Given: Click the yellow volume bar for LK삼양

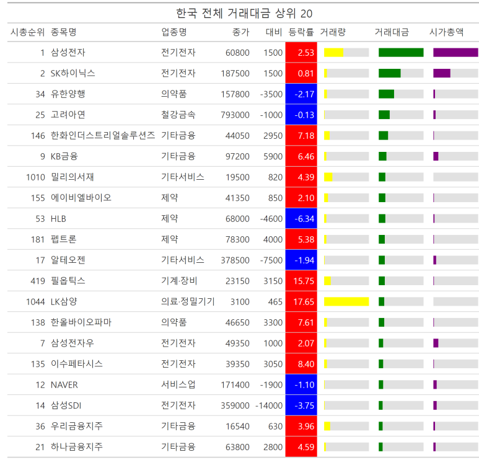Looking at the screenshot, I should pyautogui.click(x=346, y=302).
